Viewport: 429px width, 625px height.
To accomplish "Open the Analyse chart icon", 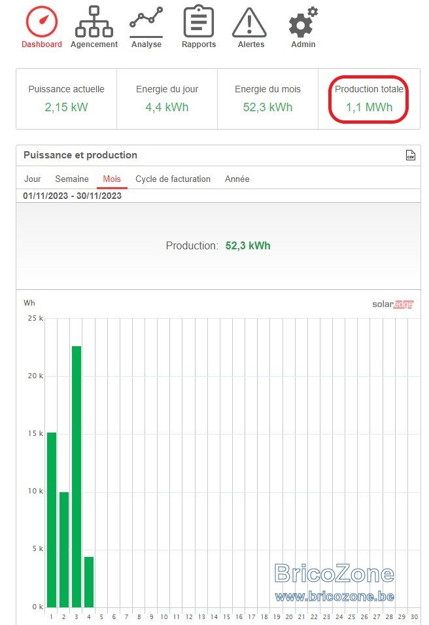I will pyautogui.click(x=146, y=21).
